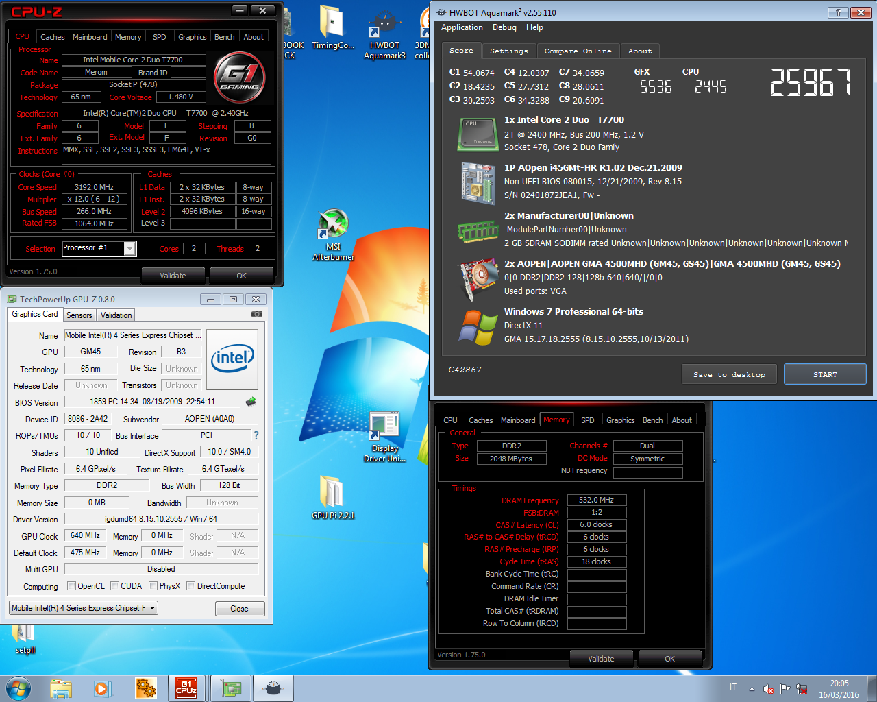
Task: Click the graphics card icon in Aquamark
Action: point(478,278)
